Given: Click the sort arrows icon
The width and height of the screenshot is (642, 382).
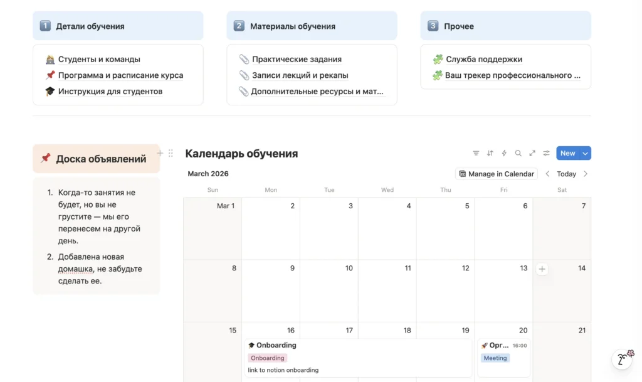Looking at the screenshot, I should (x=490, y=153).
